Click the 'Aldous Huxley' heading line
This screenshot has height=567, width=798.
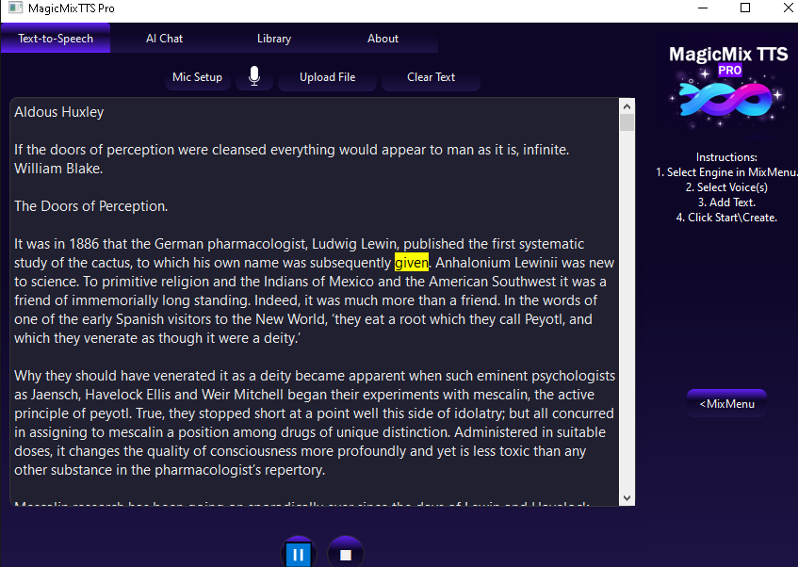[x=59, y=112]
